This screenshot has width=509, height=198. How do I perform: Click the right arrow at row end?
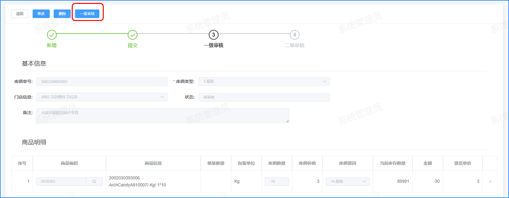tap(490, 182)
